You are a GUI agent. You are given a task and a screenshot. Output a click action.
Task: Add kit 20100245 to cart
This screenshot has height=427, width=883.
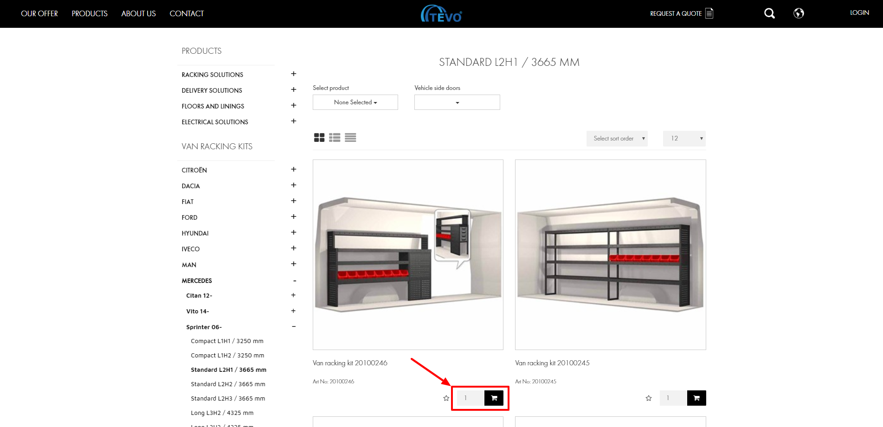(x=696, y=398)
